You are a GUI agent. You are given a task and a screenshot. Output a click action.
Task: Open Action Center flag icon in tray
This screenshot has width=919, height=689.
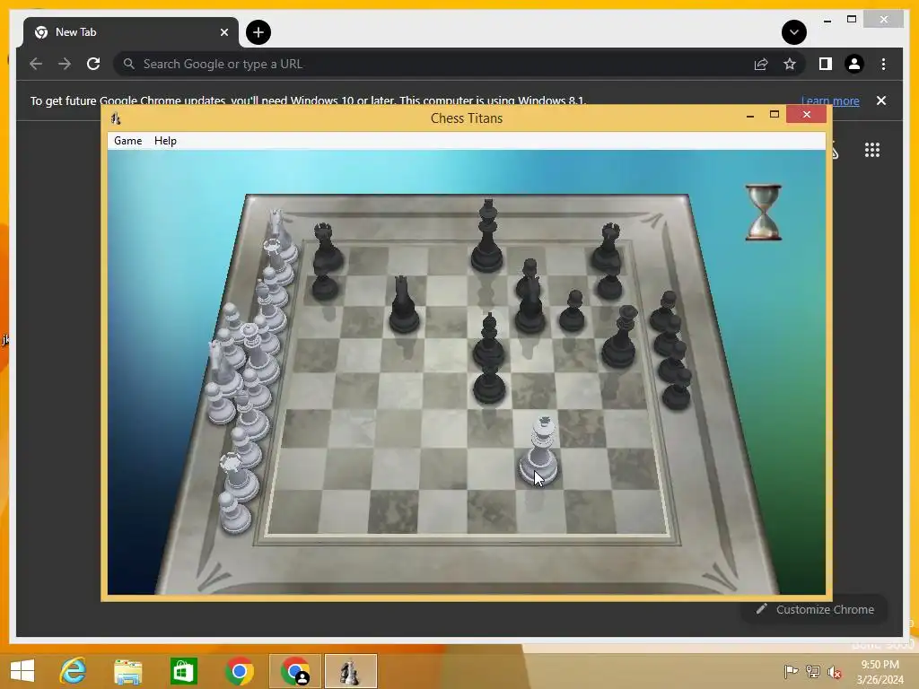coord(792,671)
